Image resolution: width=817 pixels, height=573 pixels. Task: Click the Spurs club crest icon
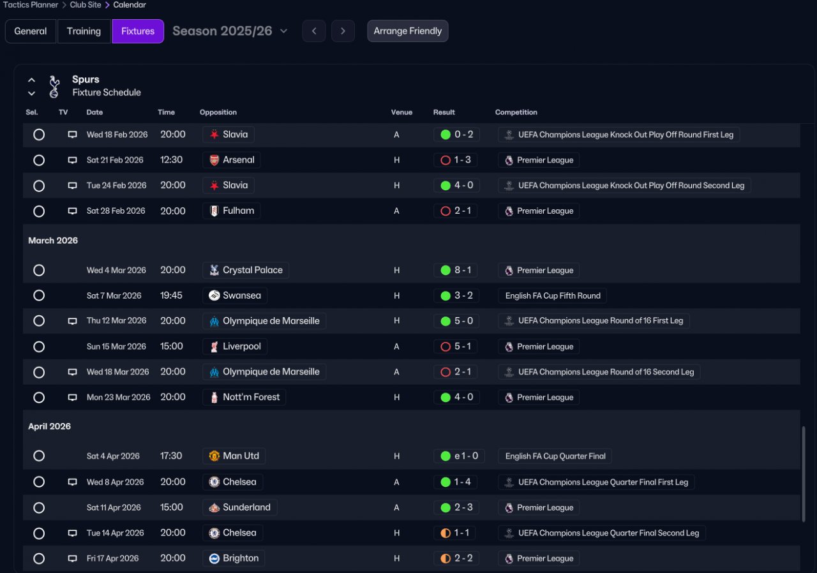(54, 86)
